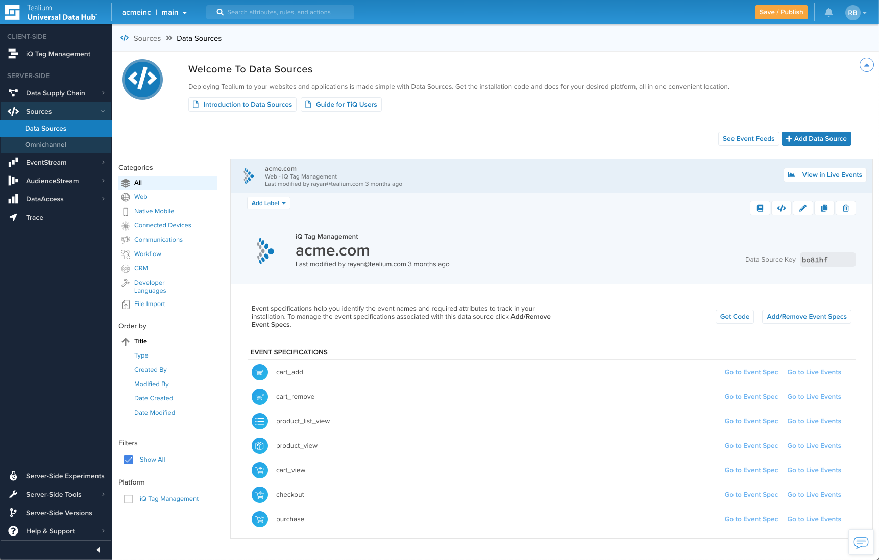Open iQ Tag Management in sidebar
Image resolution: width=879 pixels, height=560 pixels.
point(56,54)
